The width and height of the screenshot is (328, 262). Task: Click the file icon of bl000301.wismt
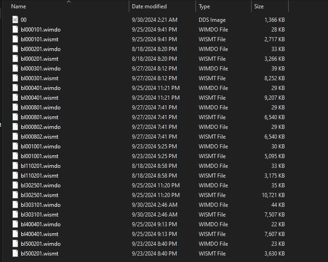tap(15, 78)
